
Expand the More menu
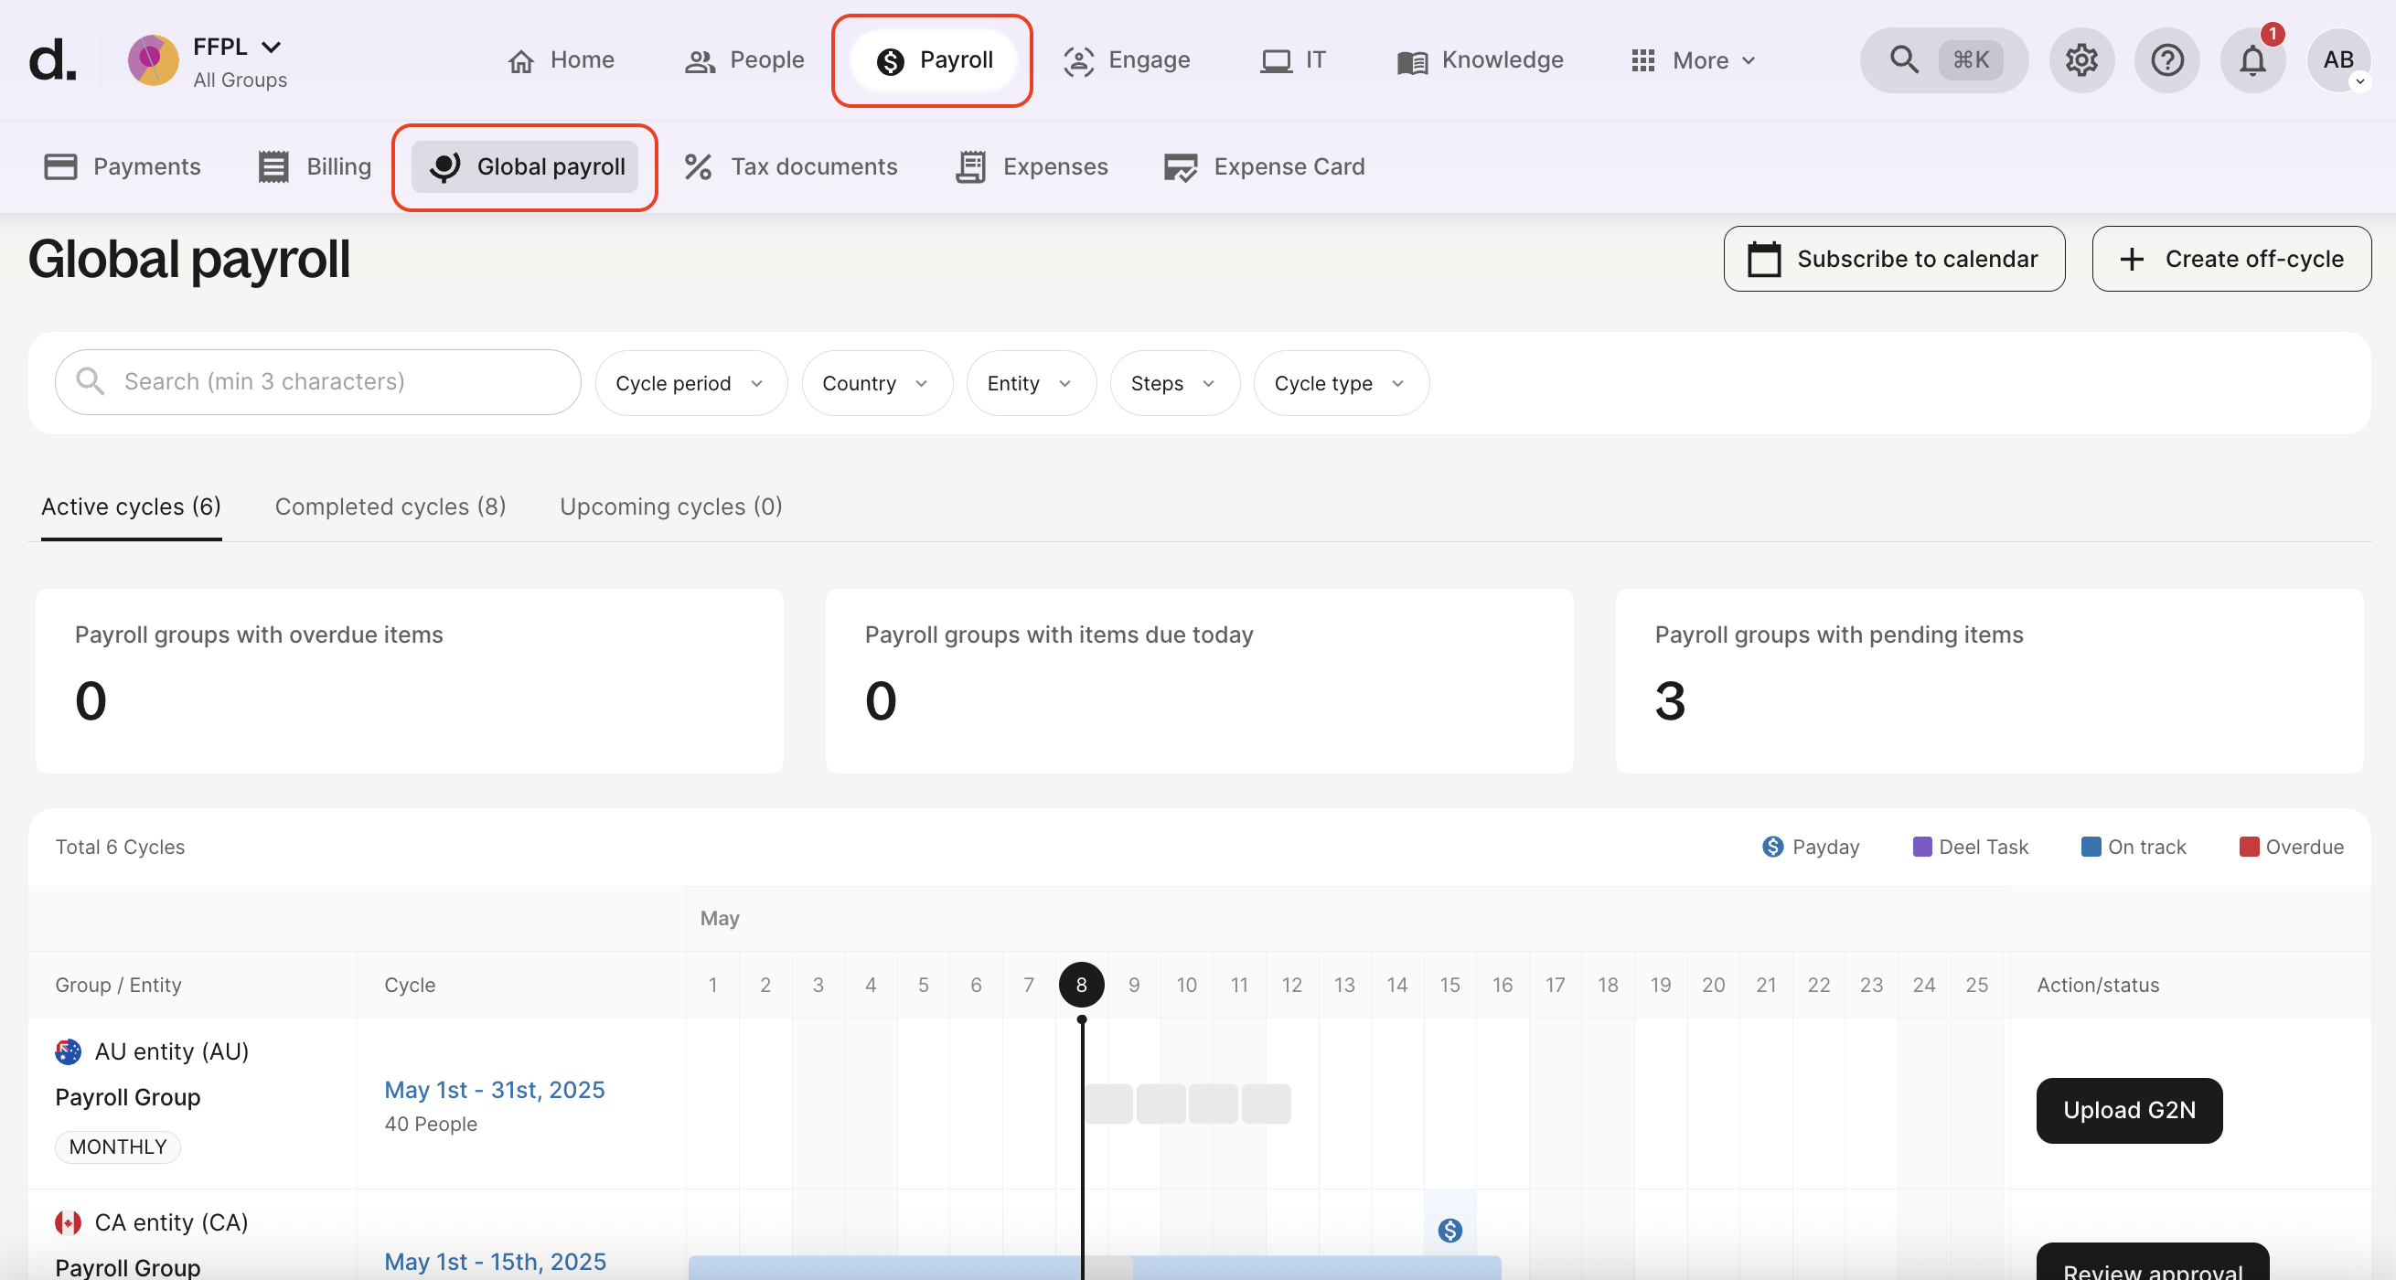(x=1695, y=60)
